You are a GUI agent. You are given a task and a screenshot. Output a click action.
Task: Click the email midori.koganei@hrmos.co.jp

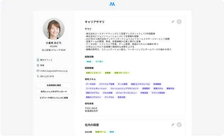click(54, 71)
